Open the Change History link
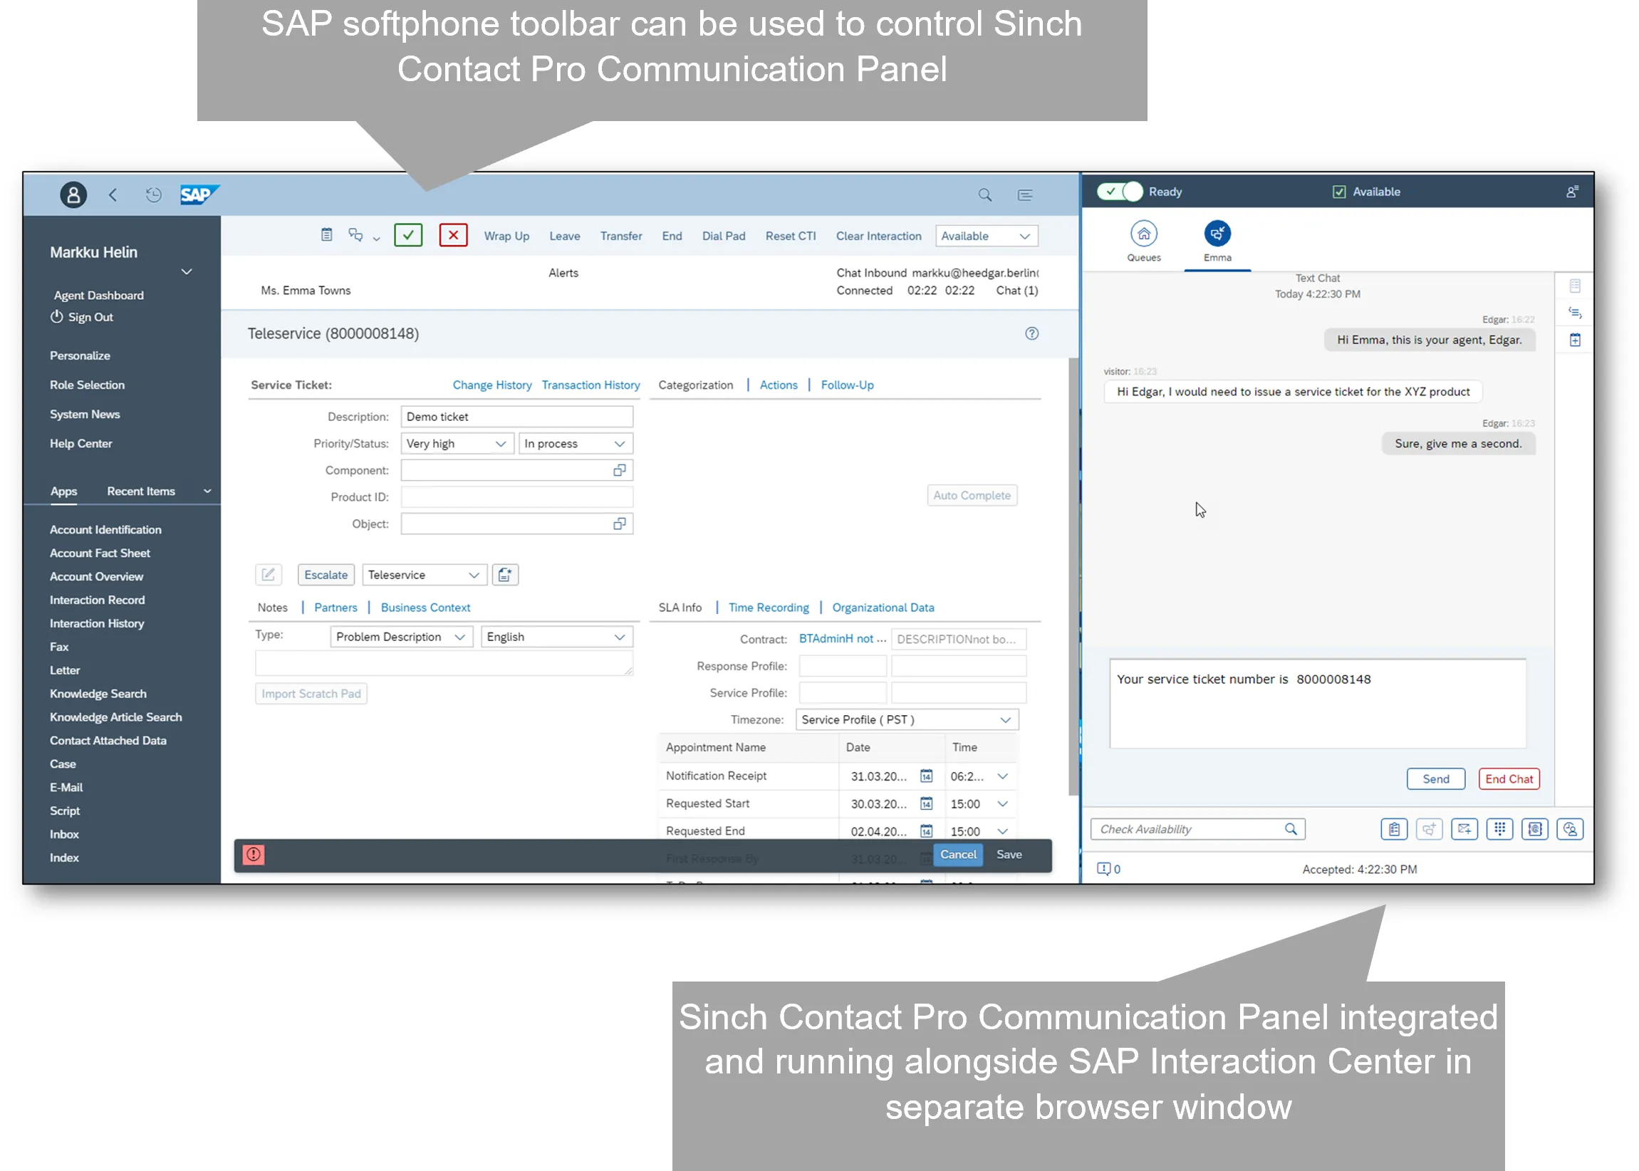Viewport: 1639px width, 1171px height. (x=491, y=385)
